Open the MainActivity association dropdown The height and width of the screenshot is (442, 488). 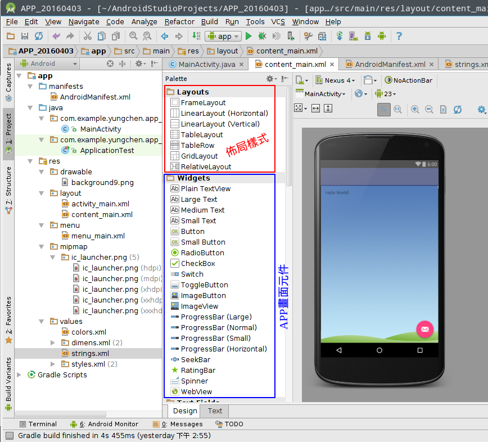click(320, 94)
